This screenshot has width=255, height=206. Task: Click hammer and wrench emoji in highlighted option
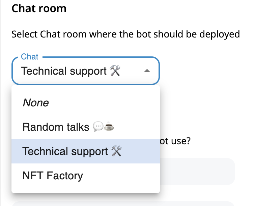[116, 151]
